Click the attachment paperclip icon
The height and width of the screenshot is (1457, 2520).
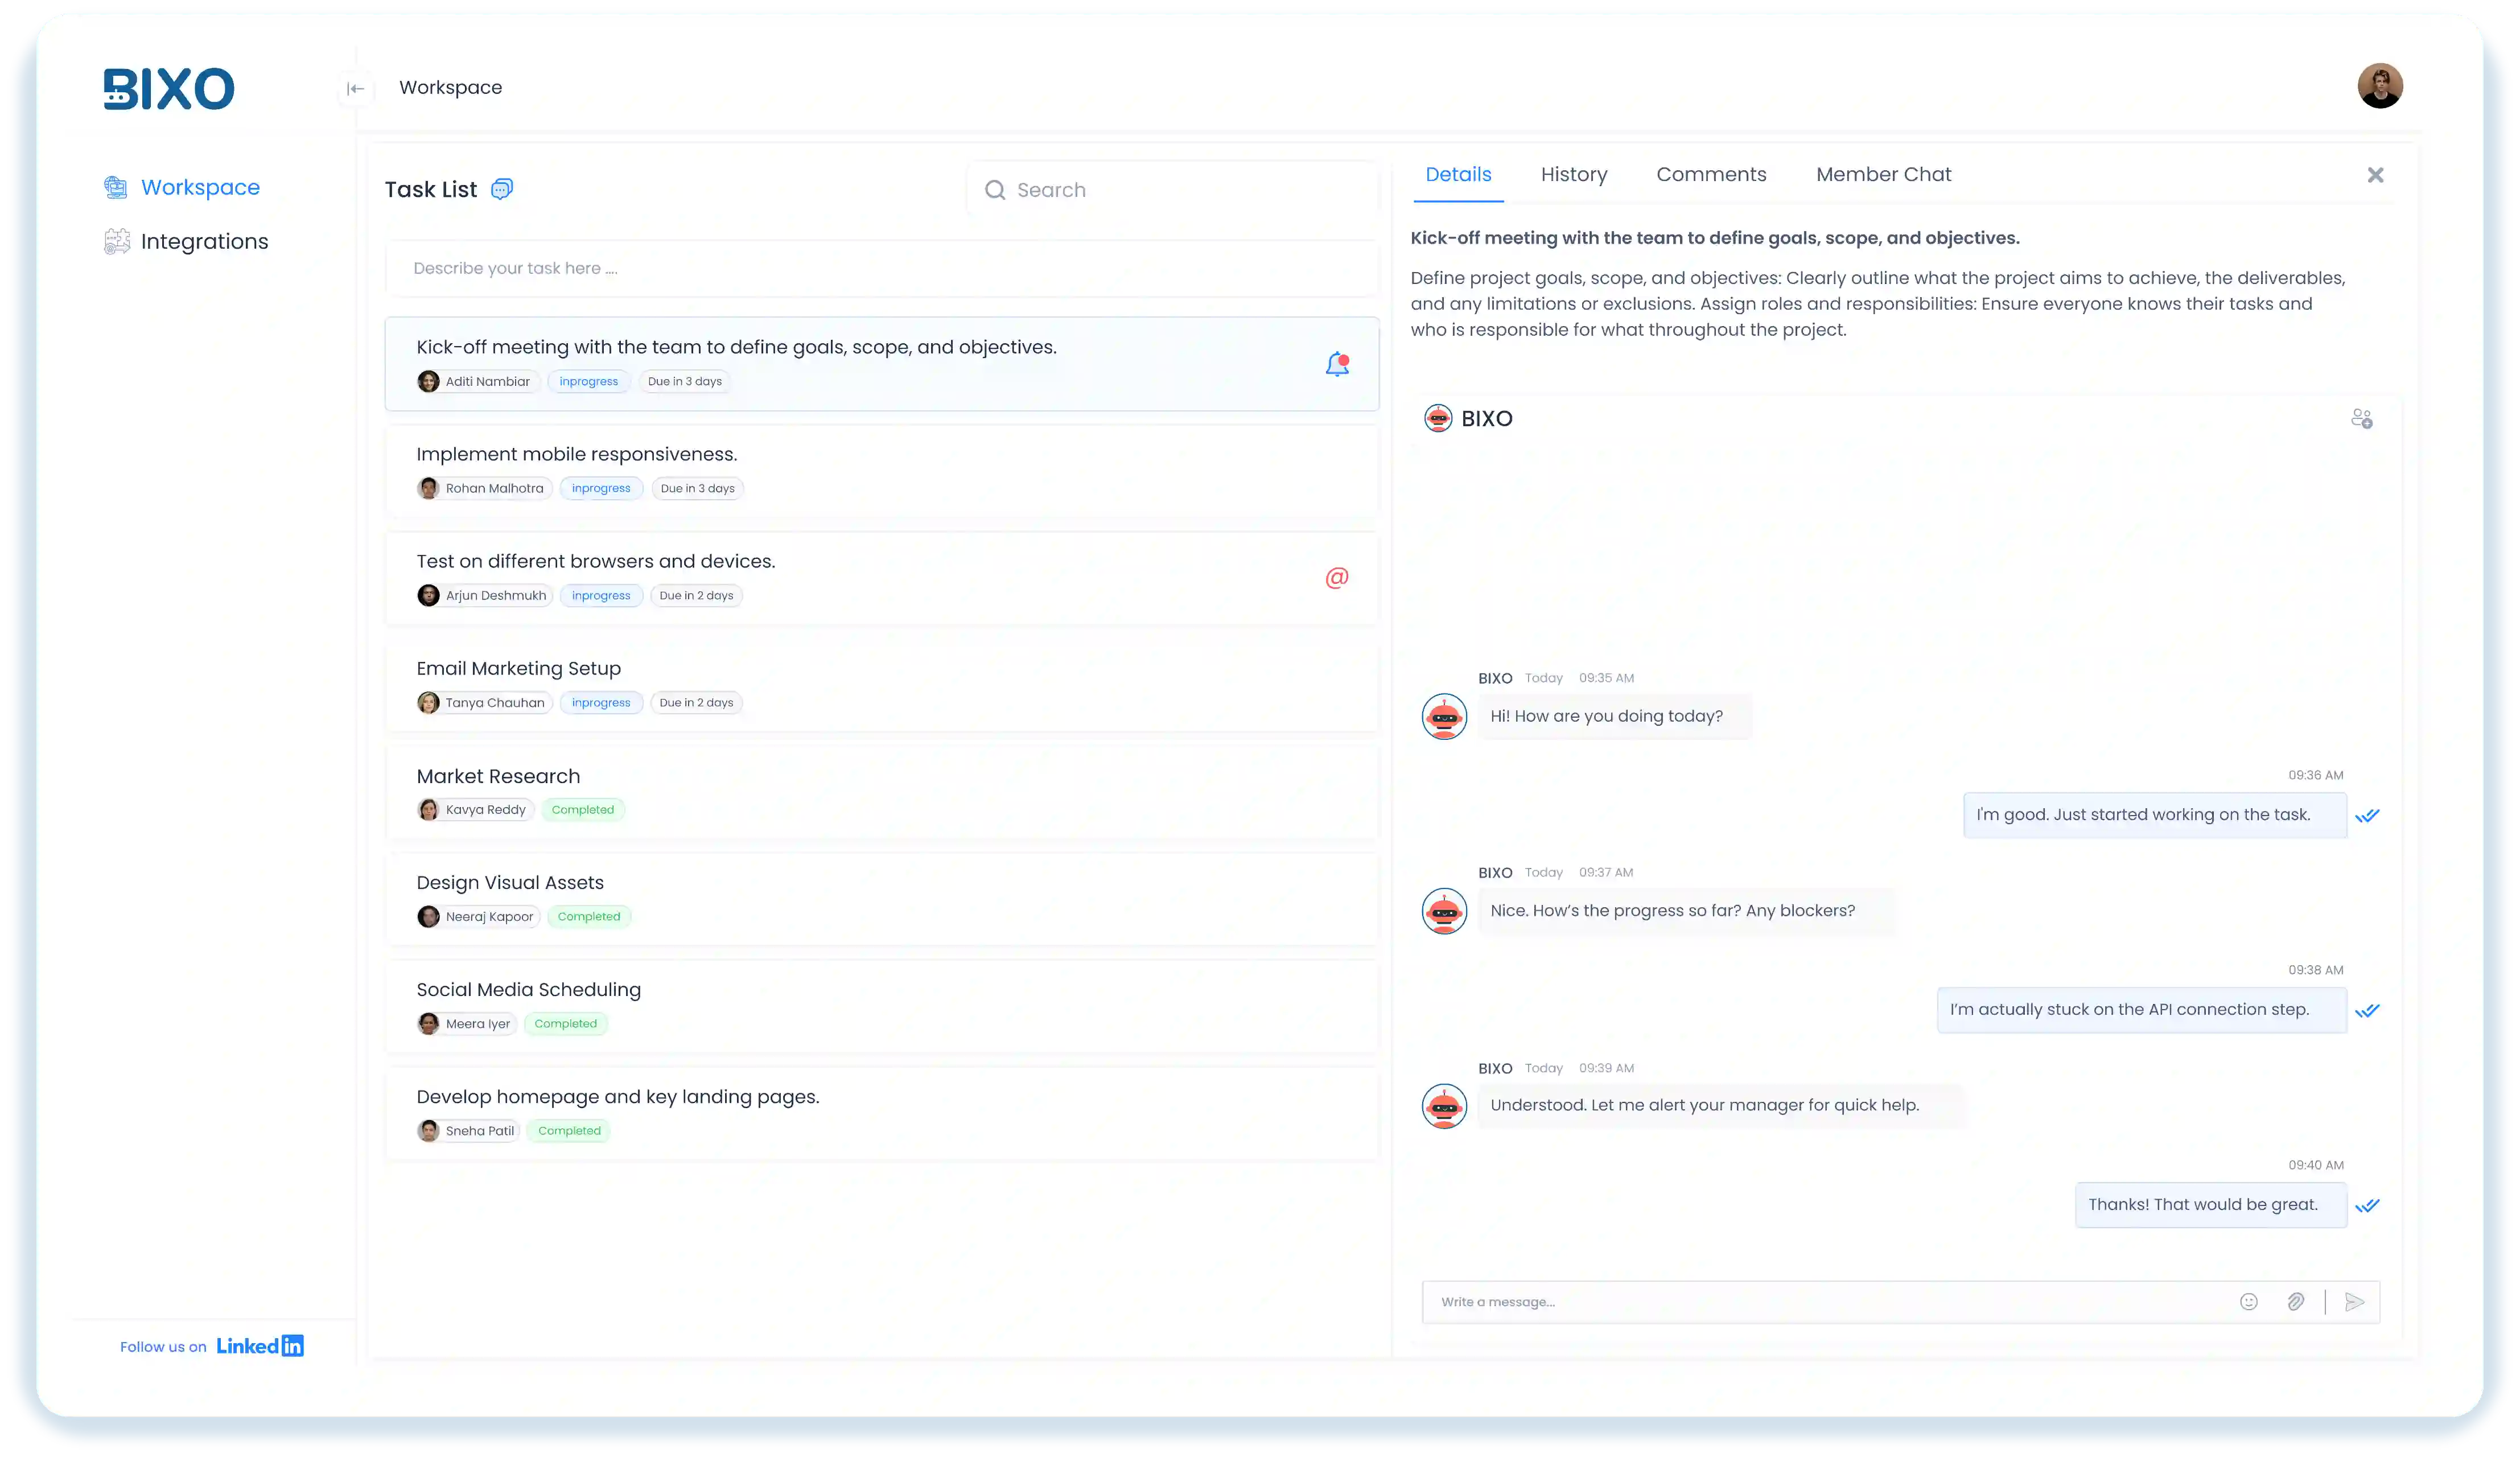point(2296,1301)
